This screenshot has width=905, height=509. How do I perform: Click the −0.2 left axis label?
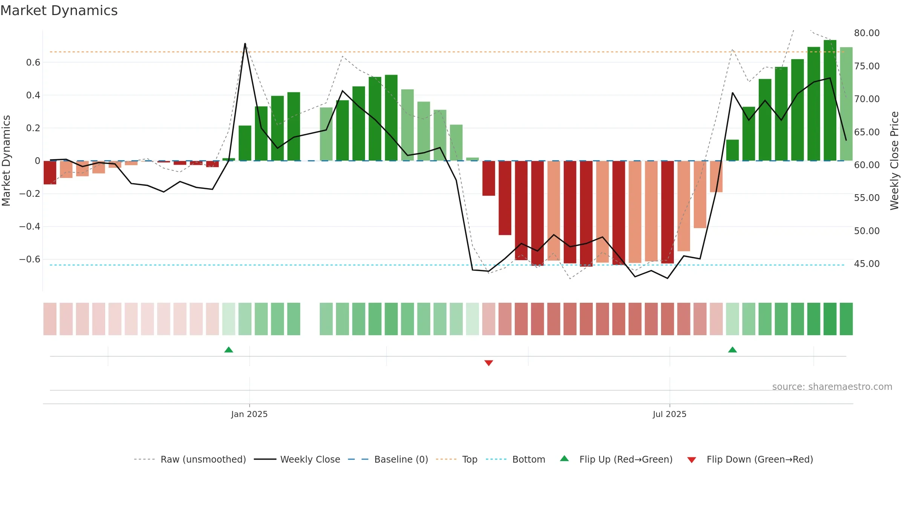30,194
